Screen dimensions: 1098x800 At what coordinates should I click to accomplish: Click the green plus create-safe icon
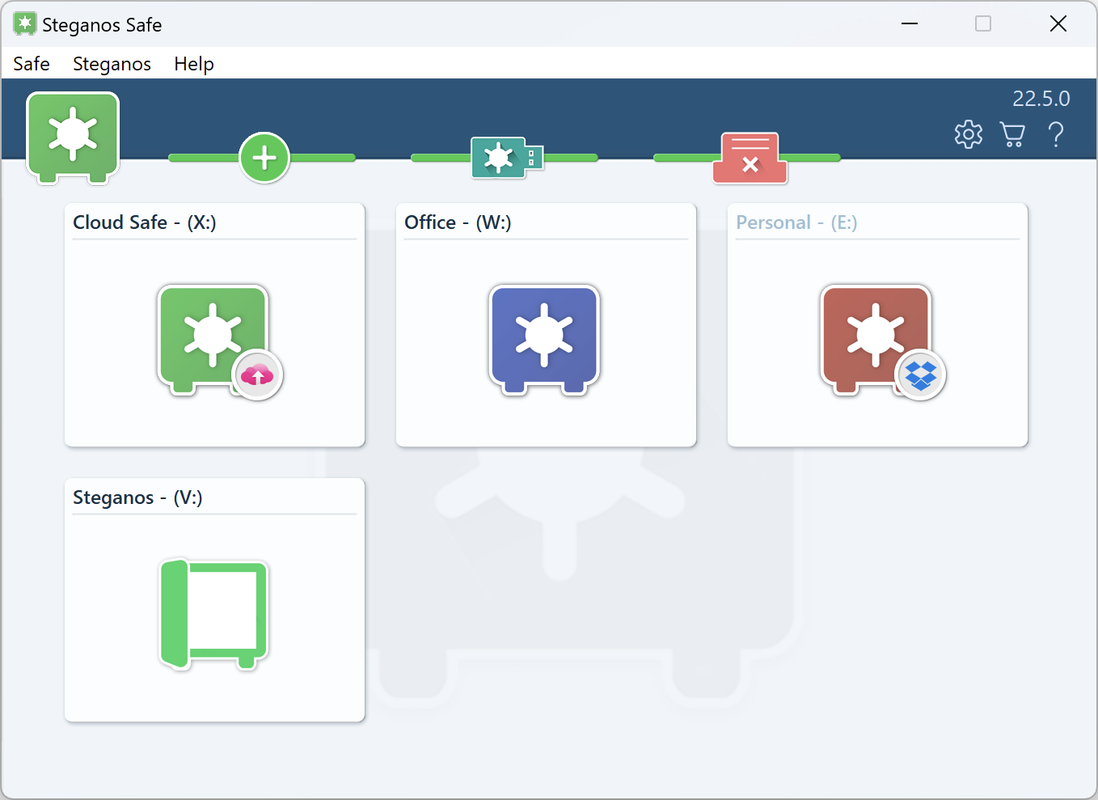click(264, 158)
